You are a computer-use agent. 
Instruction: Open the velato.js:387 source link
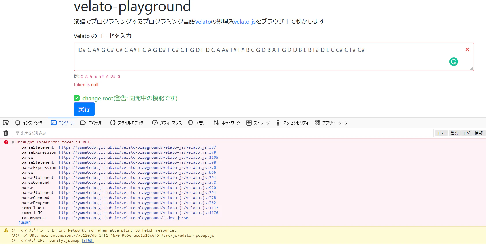pyautogui.click(x=138, y=147)
